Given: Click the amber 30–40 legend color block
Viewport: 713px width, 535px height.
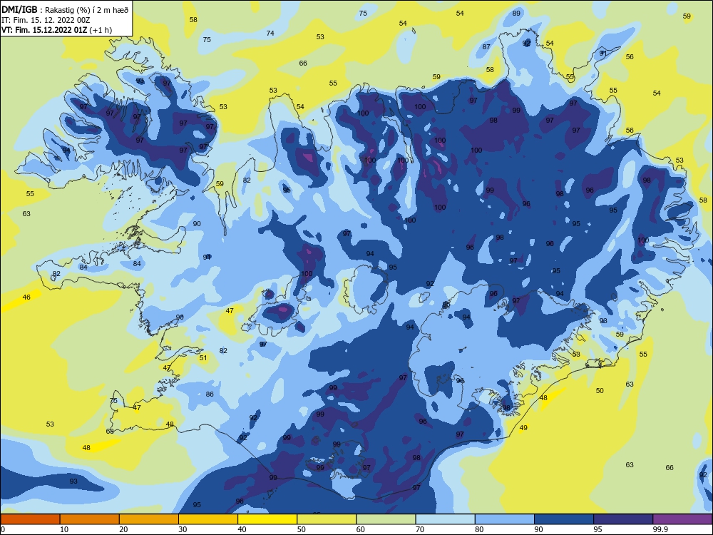Looking at the screenshot, I should coord(208,519).
